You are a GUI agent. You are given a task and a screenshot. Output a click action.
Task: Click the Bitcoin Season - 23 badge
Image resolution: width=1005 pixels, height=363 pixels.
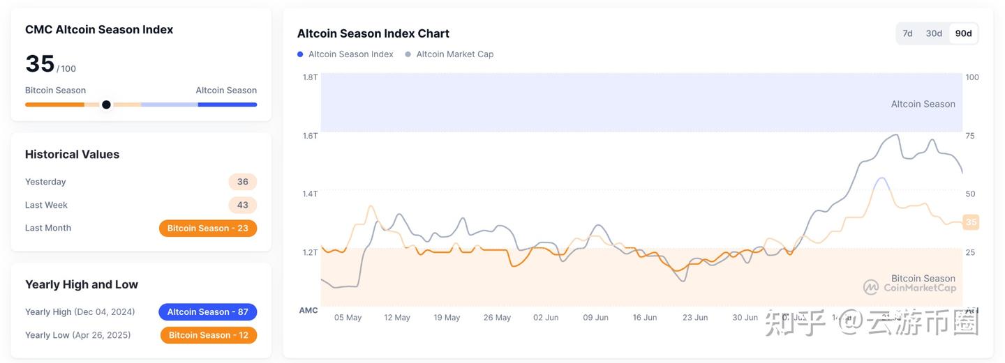pos(208,229)
